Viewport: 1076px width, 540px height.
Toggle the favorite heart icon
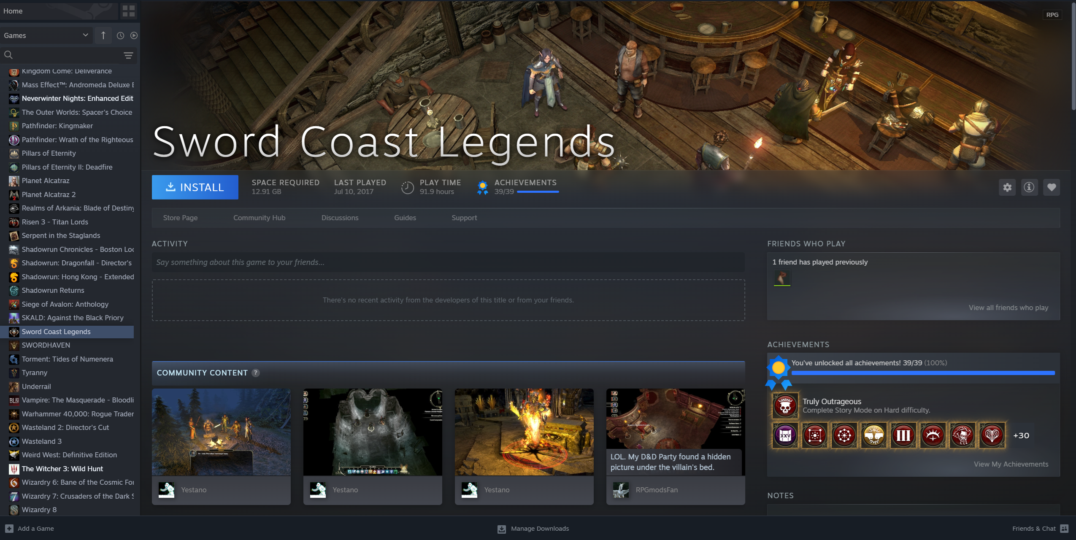1052,187
